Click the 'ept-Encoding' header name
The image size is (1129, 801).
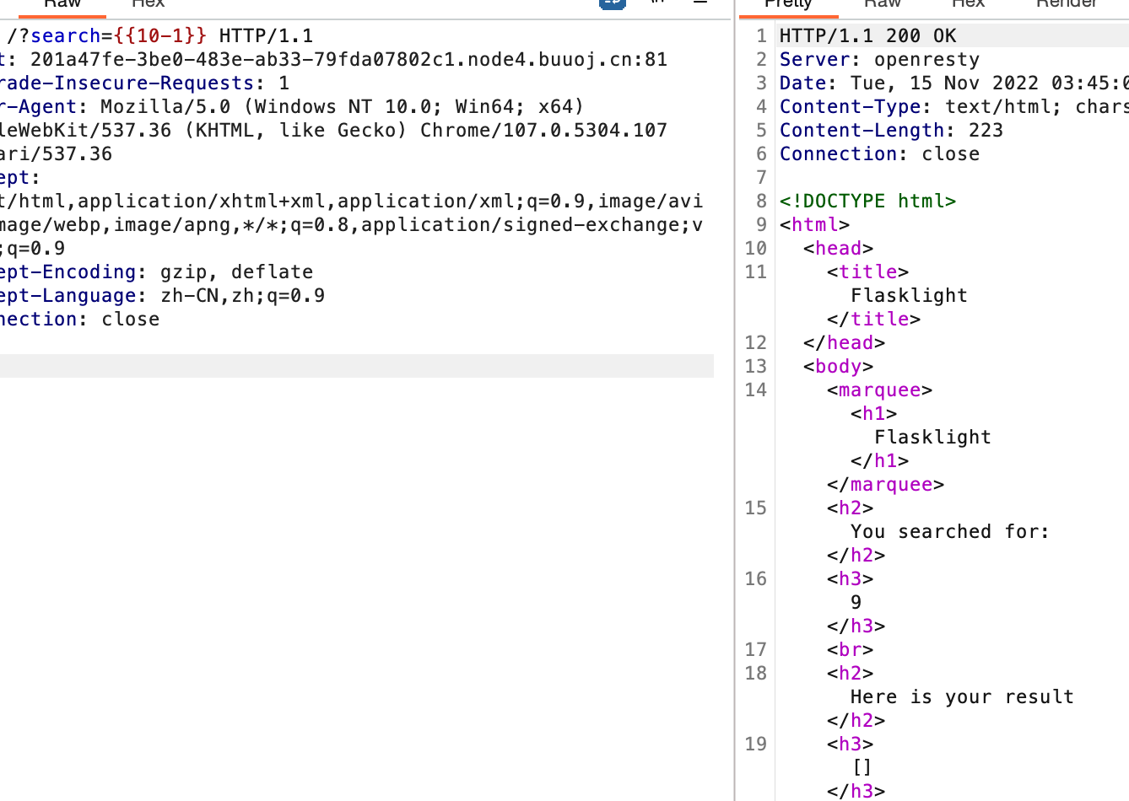coord(68,271)
